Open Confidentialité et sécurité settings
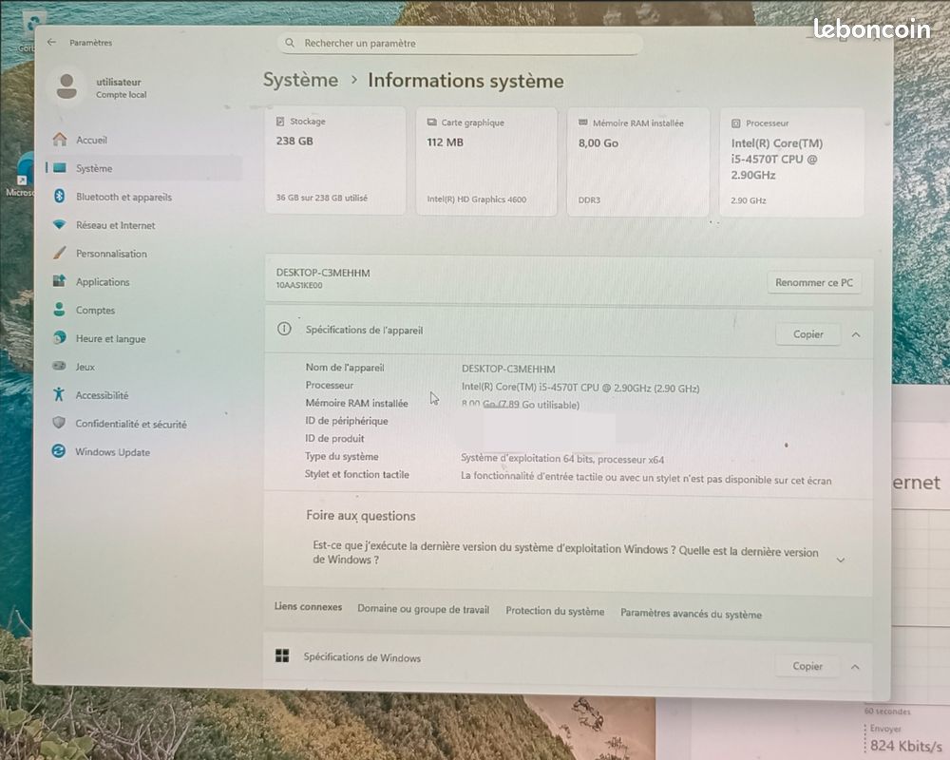 131,424
